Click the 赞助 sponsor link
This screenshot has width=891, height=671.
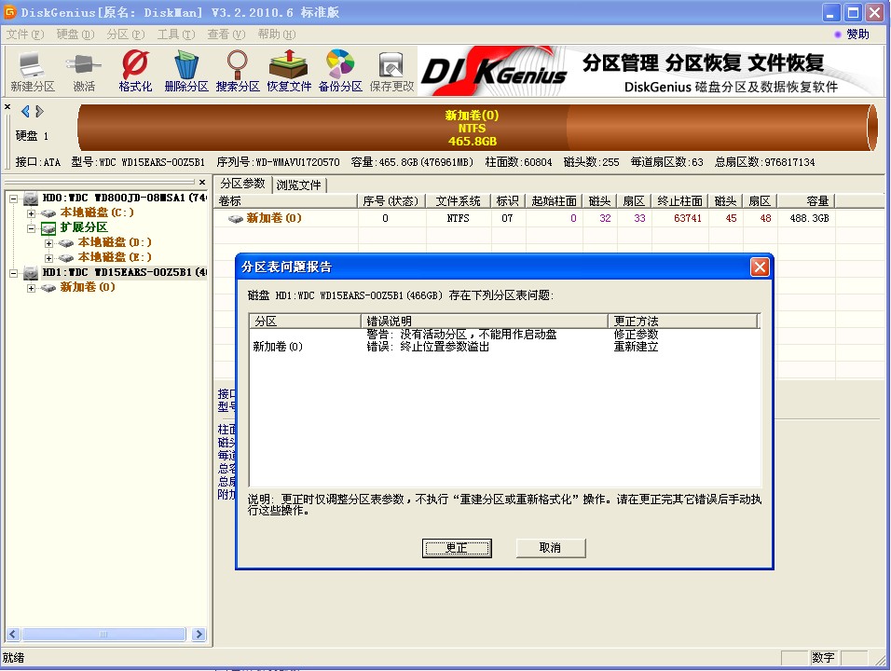(857, 34)
